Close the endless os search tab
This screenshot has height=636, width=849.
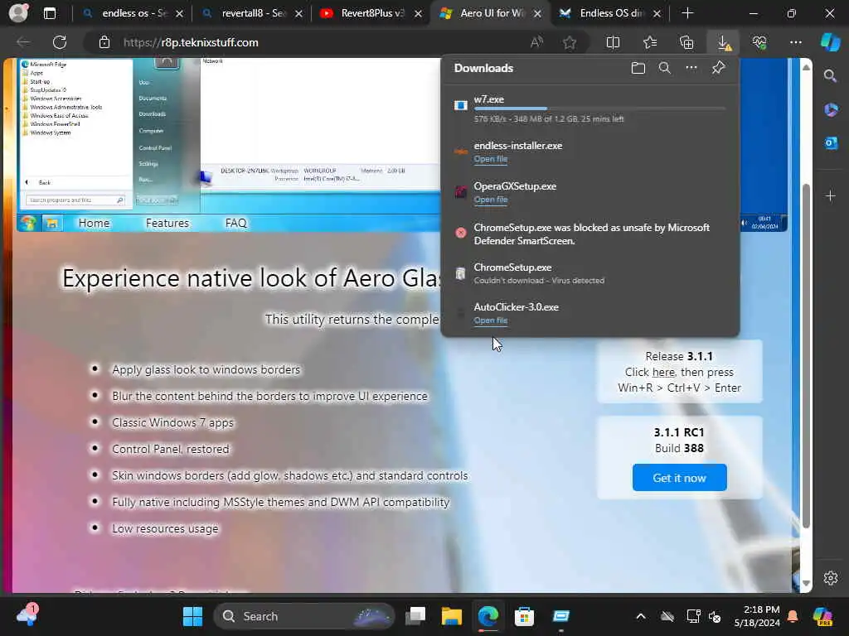179,13
